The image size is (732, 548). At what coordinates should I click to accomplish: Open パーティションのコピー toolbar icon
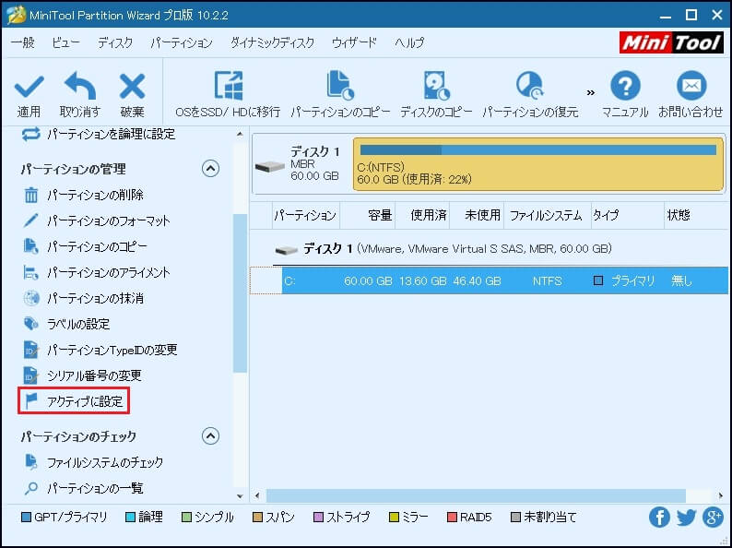pos(340,86)
